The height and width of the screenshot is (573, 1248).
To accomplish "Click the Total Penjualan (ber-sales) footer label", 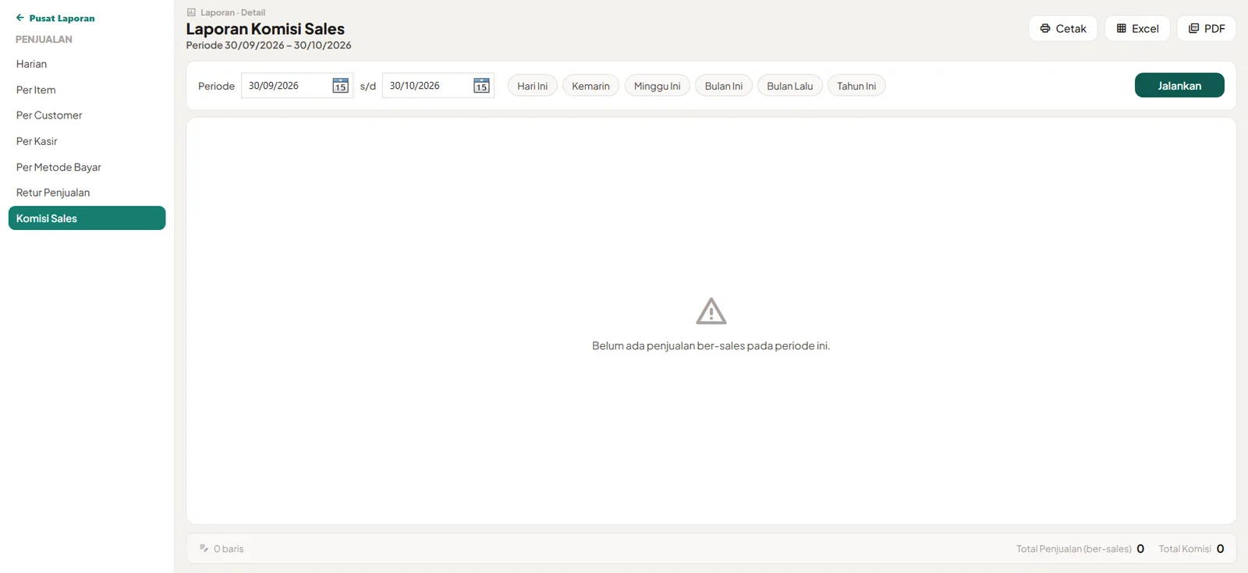I will [x=1073, y=549].
